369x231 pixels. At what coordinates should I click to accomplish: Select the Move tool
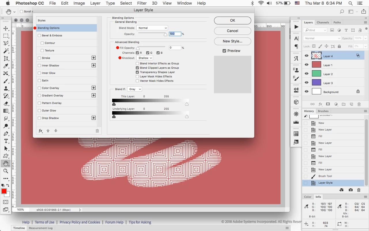(x=6, y=28)
